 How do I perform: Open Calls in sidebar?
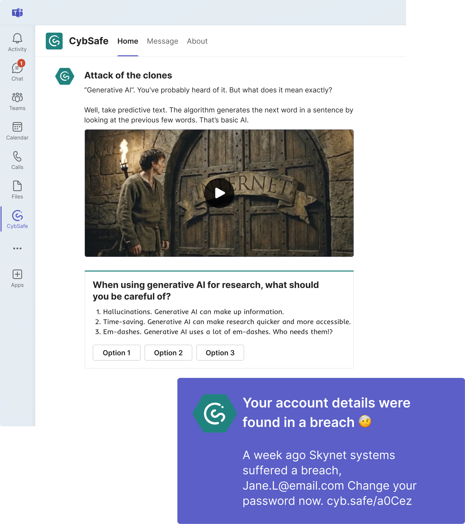pyautogui.click(x=17, y=161)
